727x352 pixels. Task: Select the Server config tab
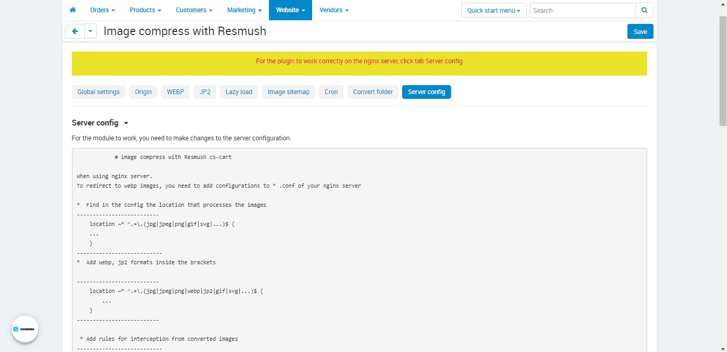pyautogui.click(x=427, y=92)
